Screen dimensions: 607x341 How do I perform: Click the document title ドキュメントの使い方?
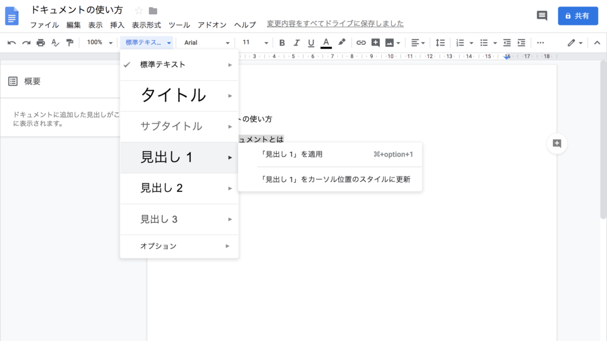tap(76, 9)
